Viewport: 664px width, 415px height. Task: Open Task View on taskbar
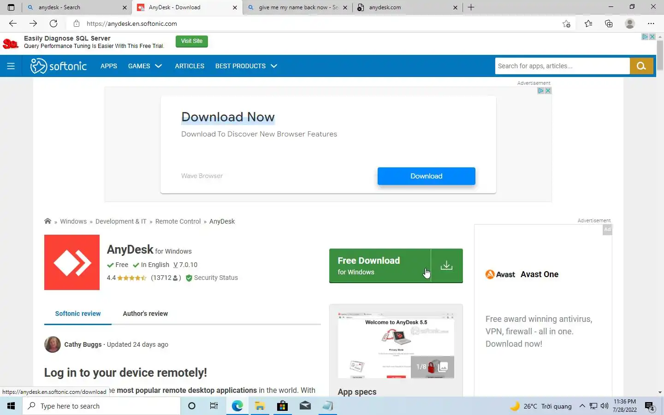[x=213, y=406]
